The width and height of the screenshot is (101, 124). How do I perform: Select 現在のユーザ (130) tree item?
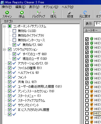(35, 59)
